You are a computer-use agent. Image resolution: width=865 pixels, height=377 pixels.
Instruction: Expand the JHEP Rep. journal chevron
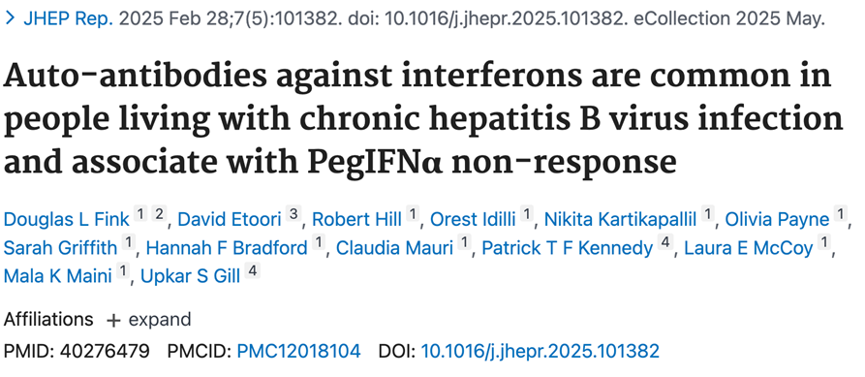(10, 18)
